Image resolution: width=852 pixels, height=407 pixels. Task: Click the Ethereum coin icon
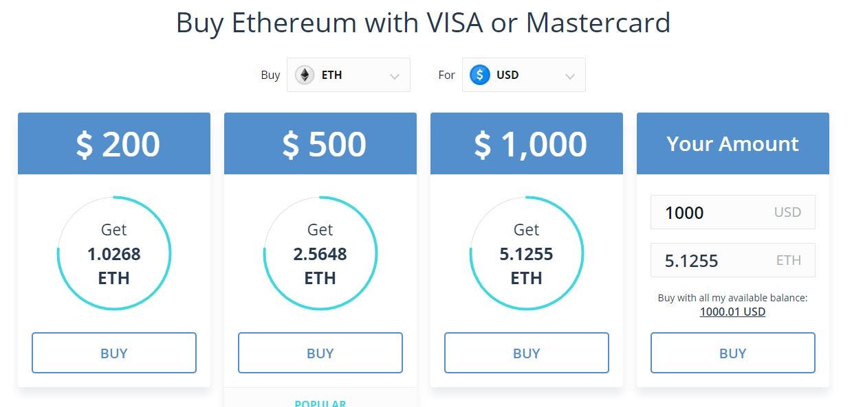click(x=305, y=75)
